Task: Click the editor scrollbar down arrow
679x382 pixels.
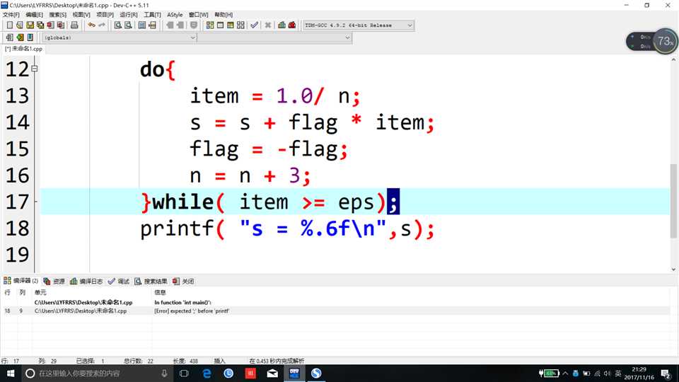Action: 673,270
